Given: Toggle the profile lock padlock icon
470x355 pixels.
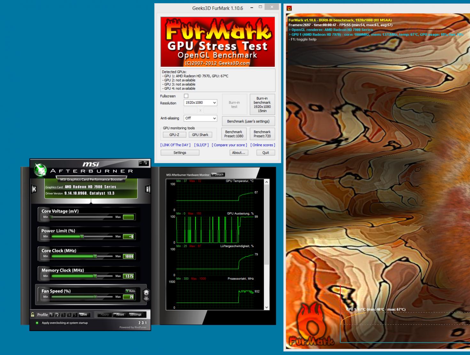Looking at the screenshot, I should click(x=33, y=314).
